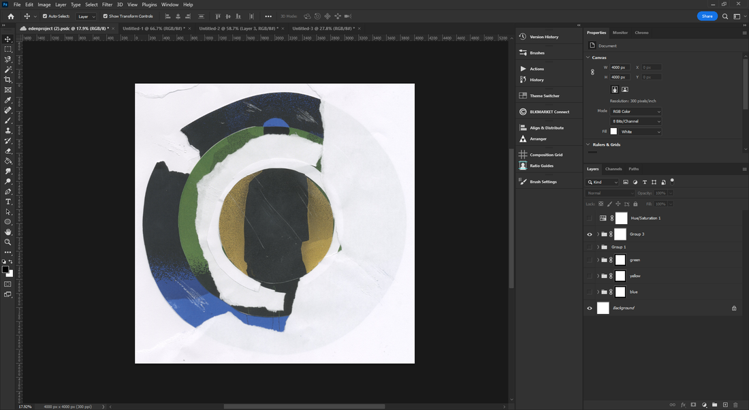Toggle the layer filtering switch
Image resolution: width=749 pixels, height=410 pixels.
point(672,181)
